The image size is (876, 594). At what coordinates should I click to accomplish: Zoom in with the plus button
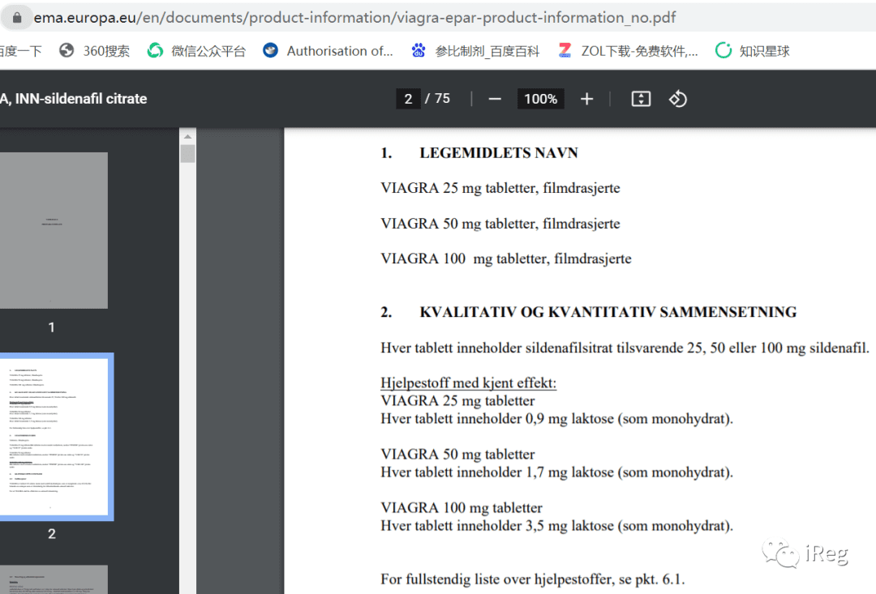586,100
